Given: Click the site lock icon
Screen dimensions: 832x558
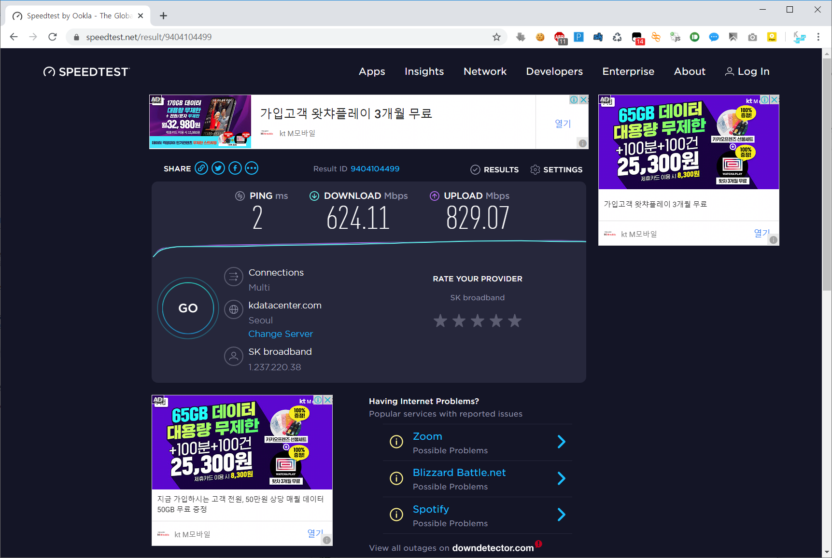Looking at the screenshot, I should point(76,37).
